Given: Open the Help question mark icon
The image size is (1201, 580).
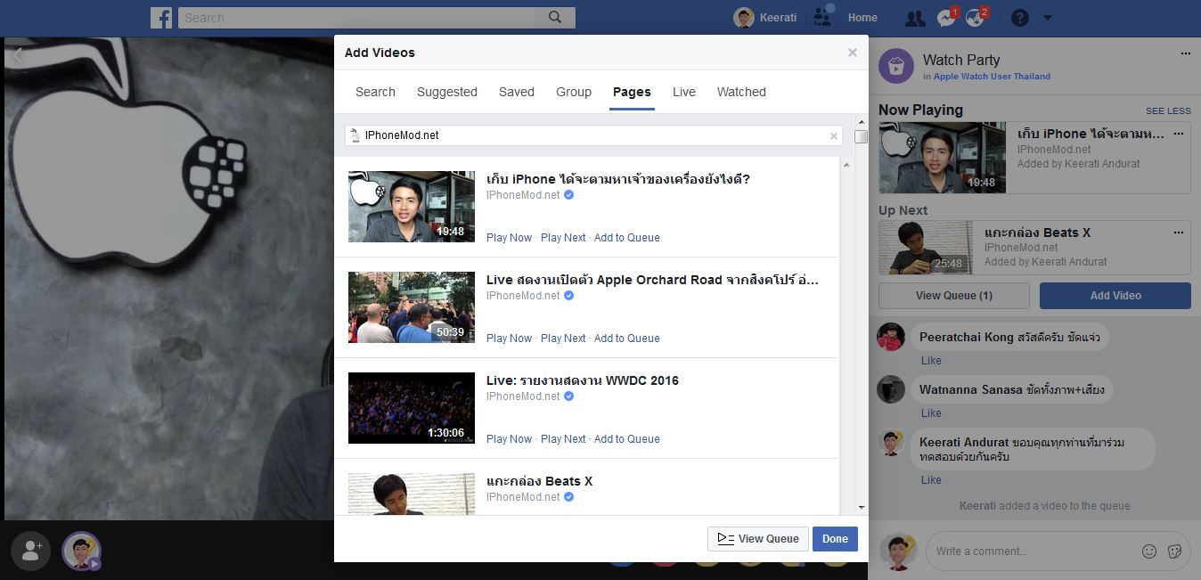Looking at the screenshot, I should click(x=1020, y=18).
